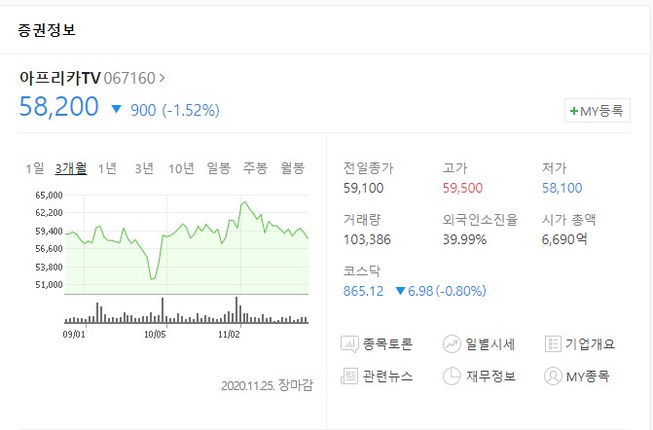This screenshot has width=653, height=430.
Task: Click the 종목토론 discussion icon
Action: tap(351, 343)
